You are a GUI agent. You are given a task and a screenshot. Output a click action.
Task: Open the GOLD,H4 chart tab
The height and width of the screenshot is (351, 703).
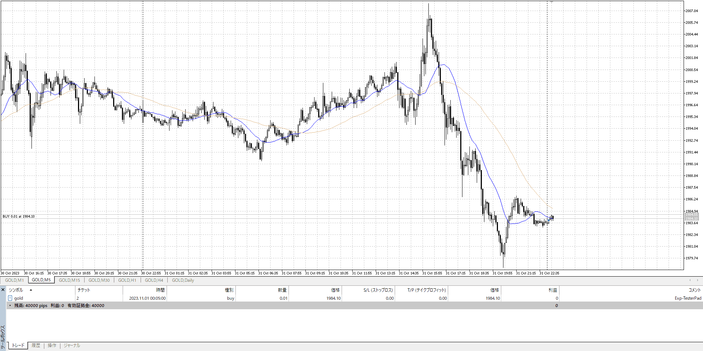click(154, 280)
